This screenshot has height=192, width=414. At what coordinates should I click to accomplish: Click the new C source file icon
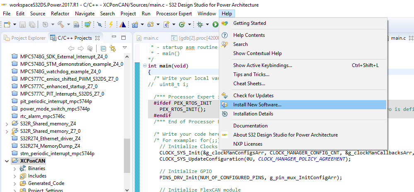(166, 24)
